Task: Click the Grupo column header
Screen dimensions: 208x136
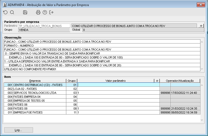Action: coord(72,81)
